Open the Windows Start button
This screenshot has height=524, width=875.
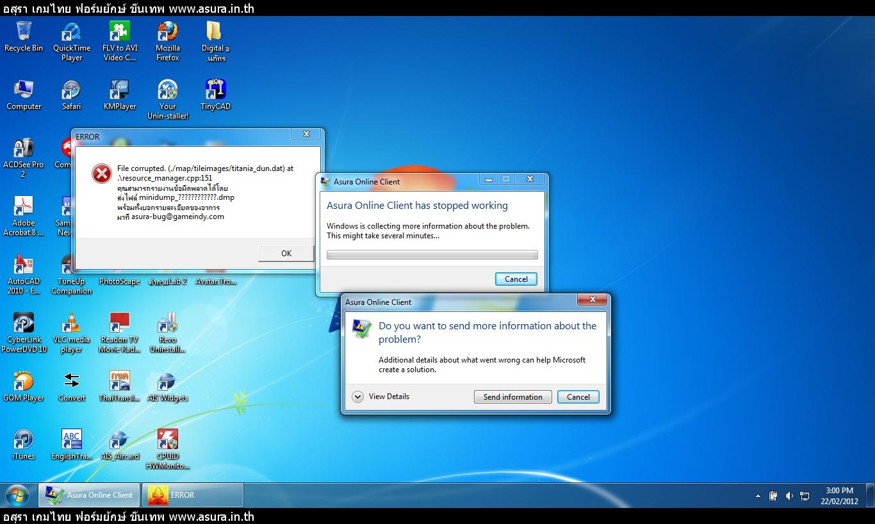(17, 495)
